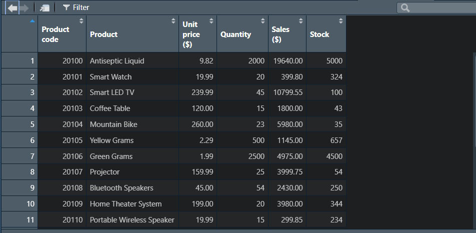Click the Portable Wireless Speaker cell

tap(132, 220)
